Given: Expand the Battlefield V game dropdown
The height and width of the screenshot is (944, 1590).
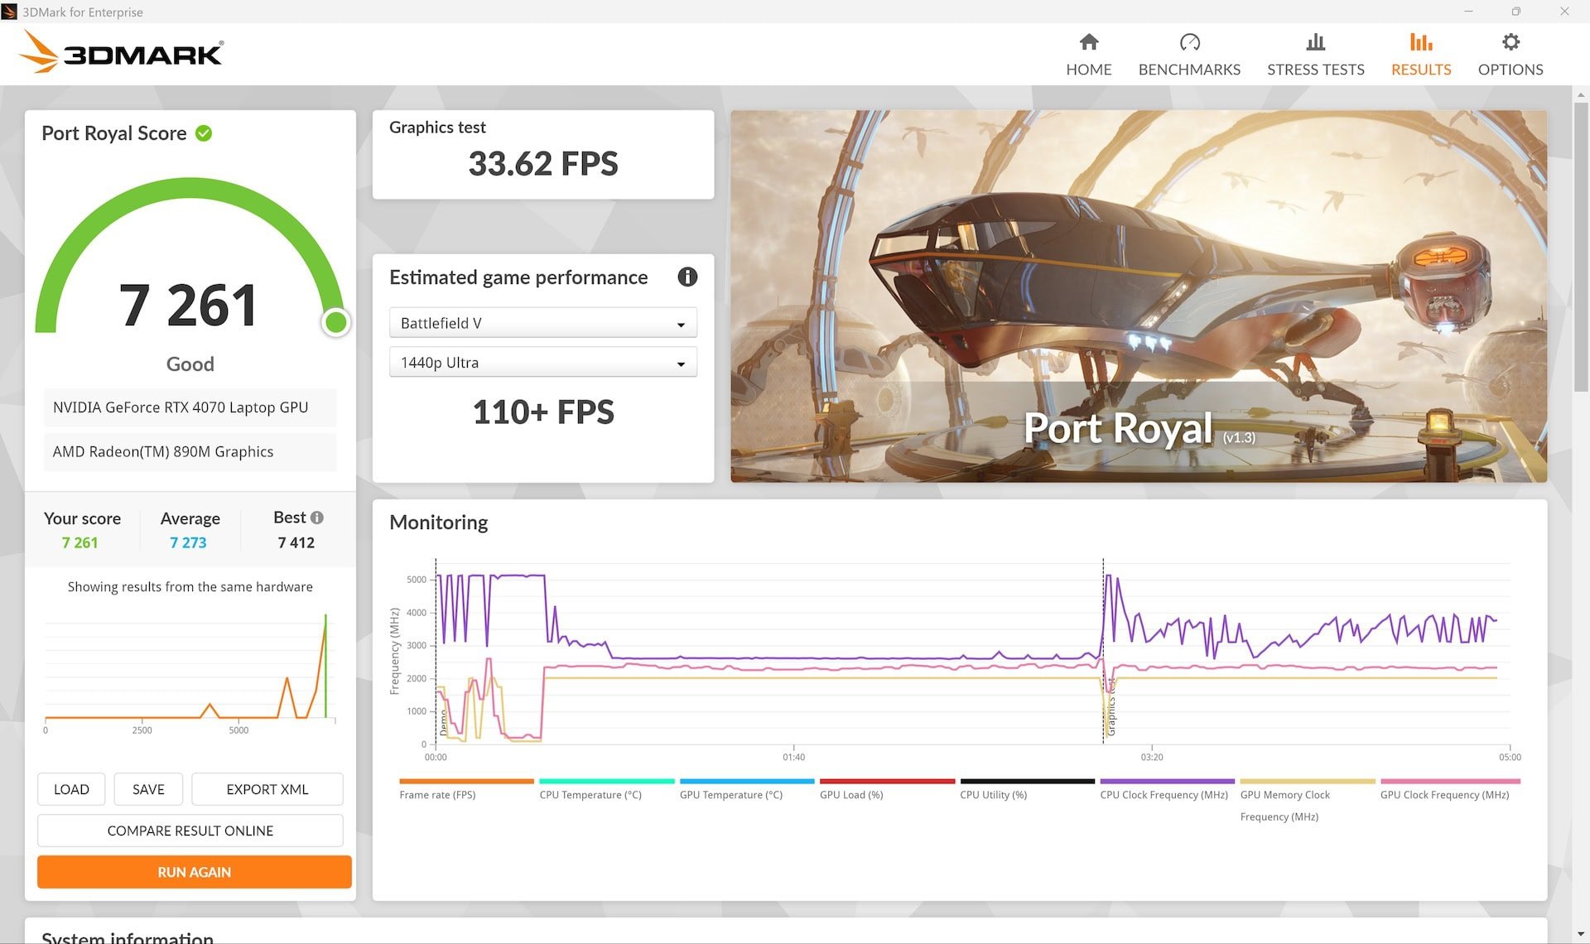Looking at the screenshot, I should pyautogui.click(x=542, y=323).
